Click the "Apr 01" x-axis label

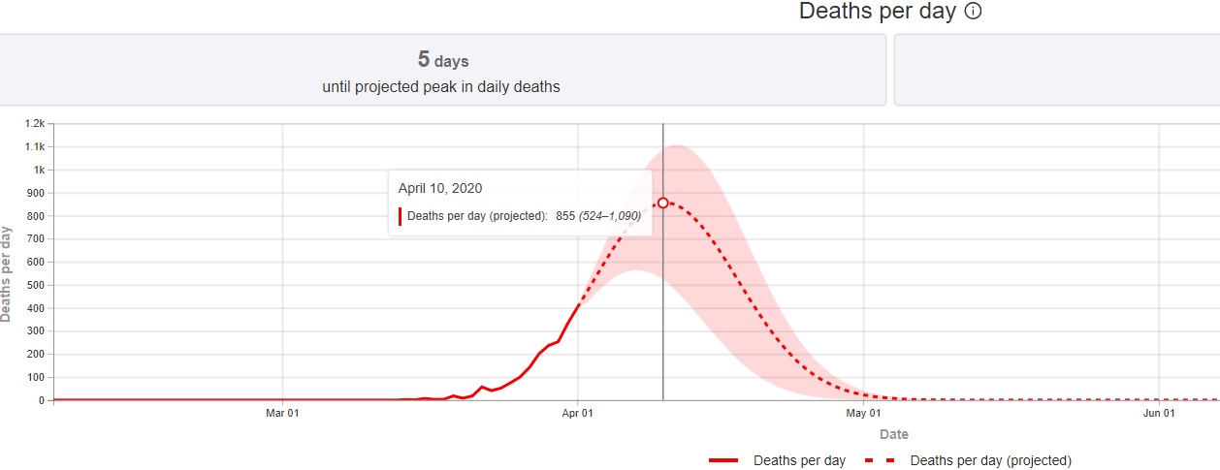pyautogui.click(x=578, y=414)
